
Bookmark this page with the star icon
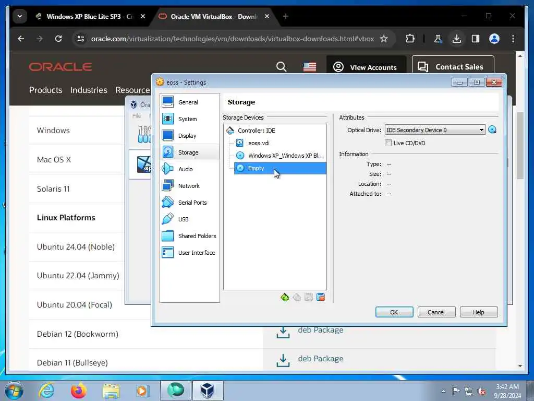(x=384, y=39)
